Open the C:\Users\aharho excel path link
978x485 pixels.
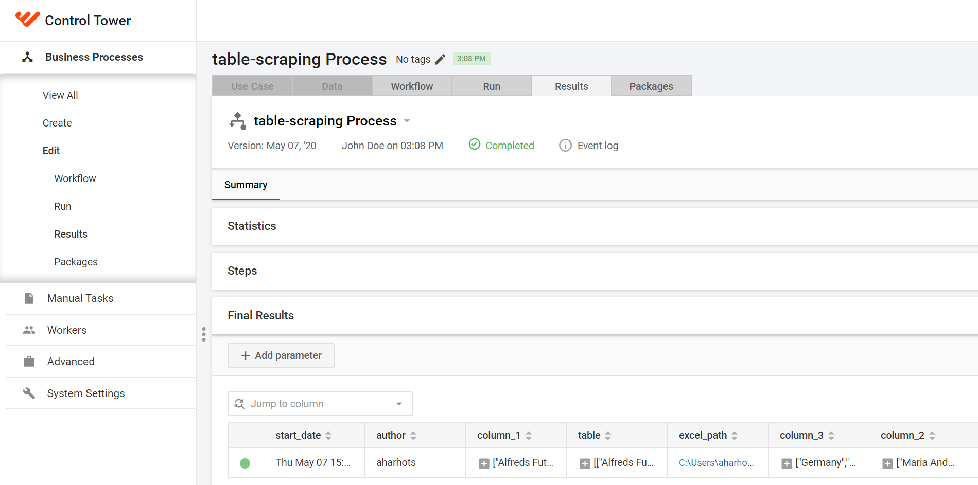tap(716, 463)
